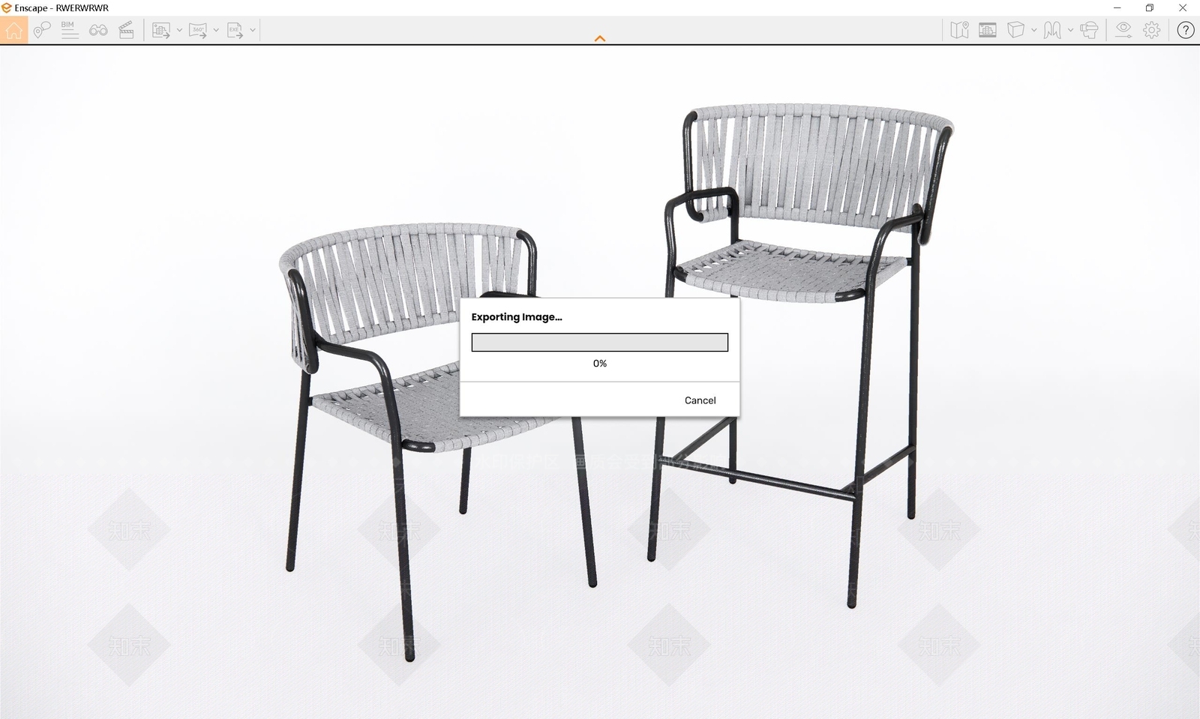This screenshot has height=719, width=1200.
Task: Select the cube projection mode icon
Action: (1015, 30)
